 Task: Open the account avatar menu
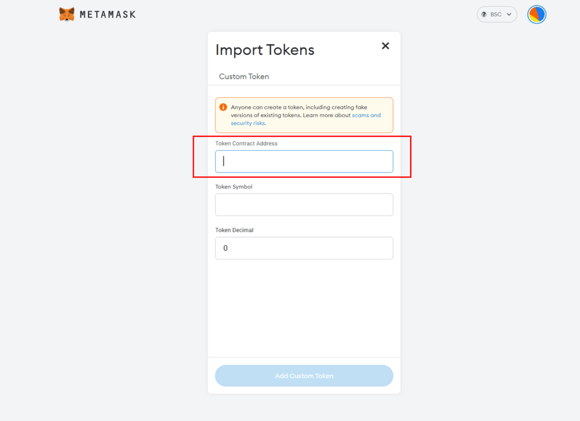pyautogui.click(x=537, y=14)
